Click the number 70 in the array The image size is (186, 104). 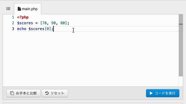(44, 23)
